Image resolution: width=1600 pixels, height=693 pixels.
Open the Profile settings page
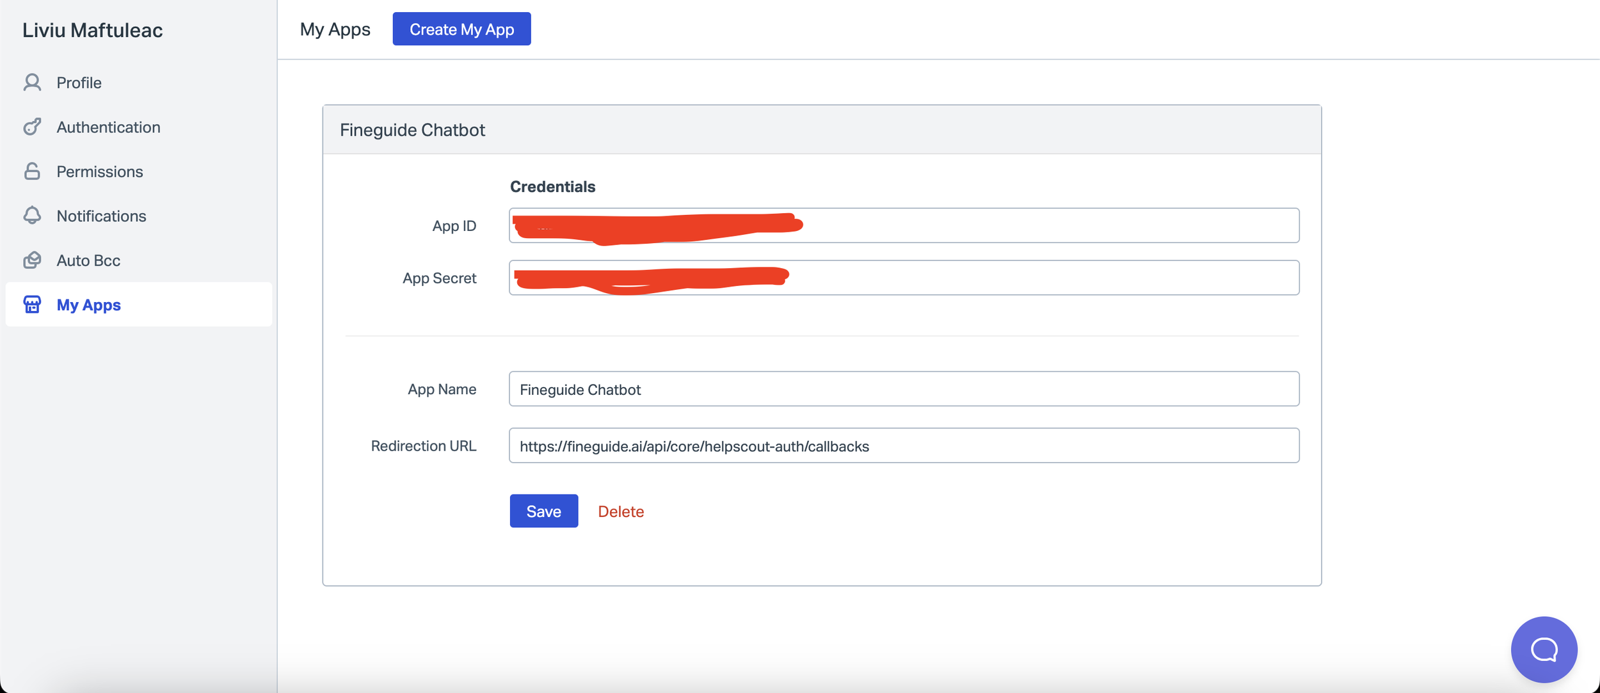[x=79, y=83]
